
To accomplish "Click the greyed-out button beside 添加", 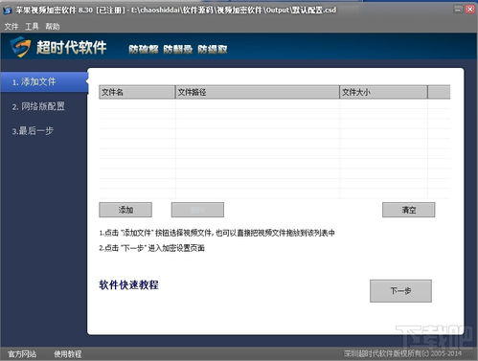I will (x=197, y=210).
